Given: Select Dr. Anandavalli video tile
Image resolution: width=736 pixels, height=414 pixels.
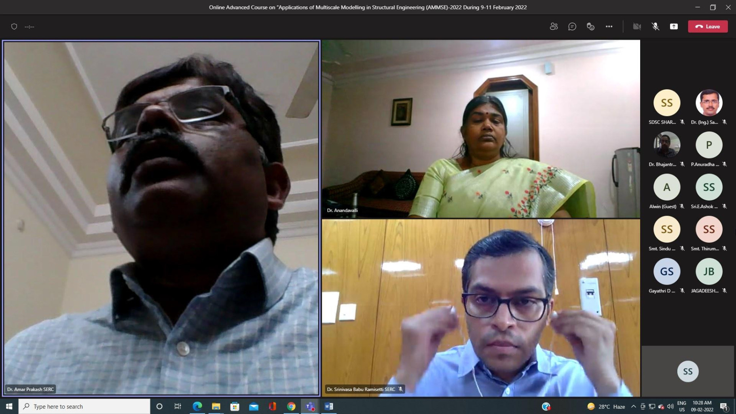Looking at the screenshot, I should 481,129.
